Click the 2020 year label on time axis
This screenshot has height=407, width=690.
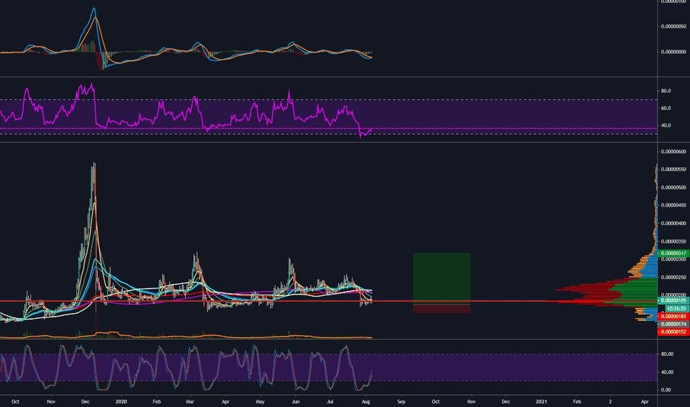tap(121, 402)
